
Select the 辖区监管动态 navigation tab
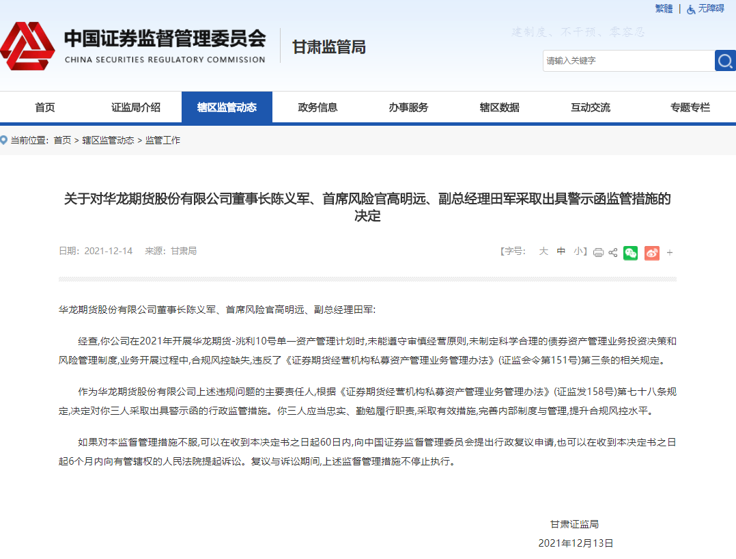tap(227, 107)
